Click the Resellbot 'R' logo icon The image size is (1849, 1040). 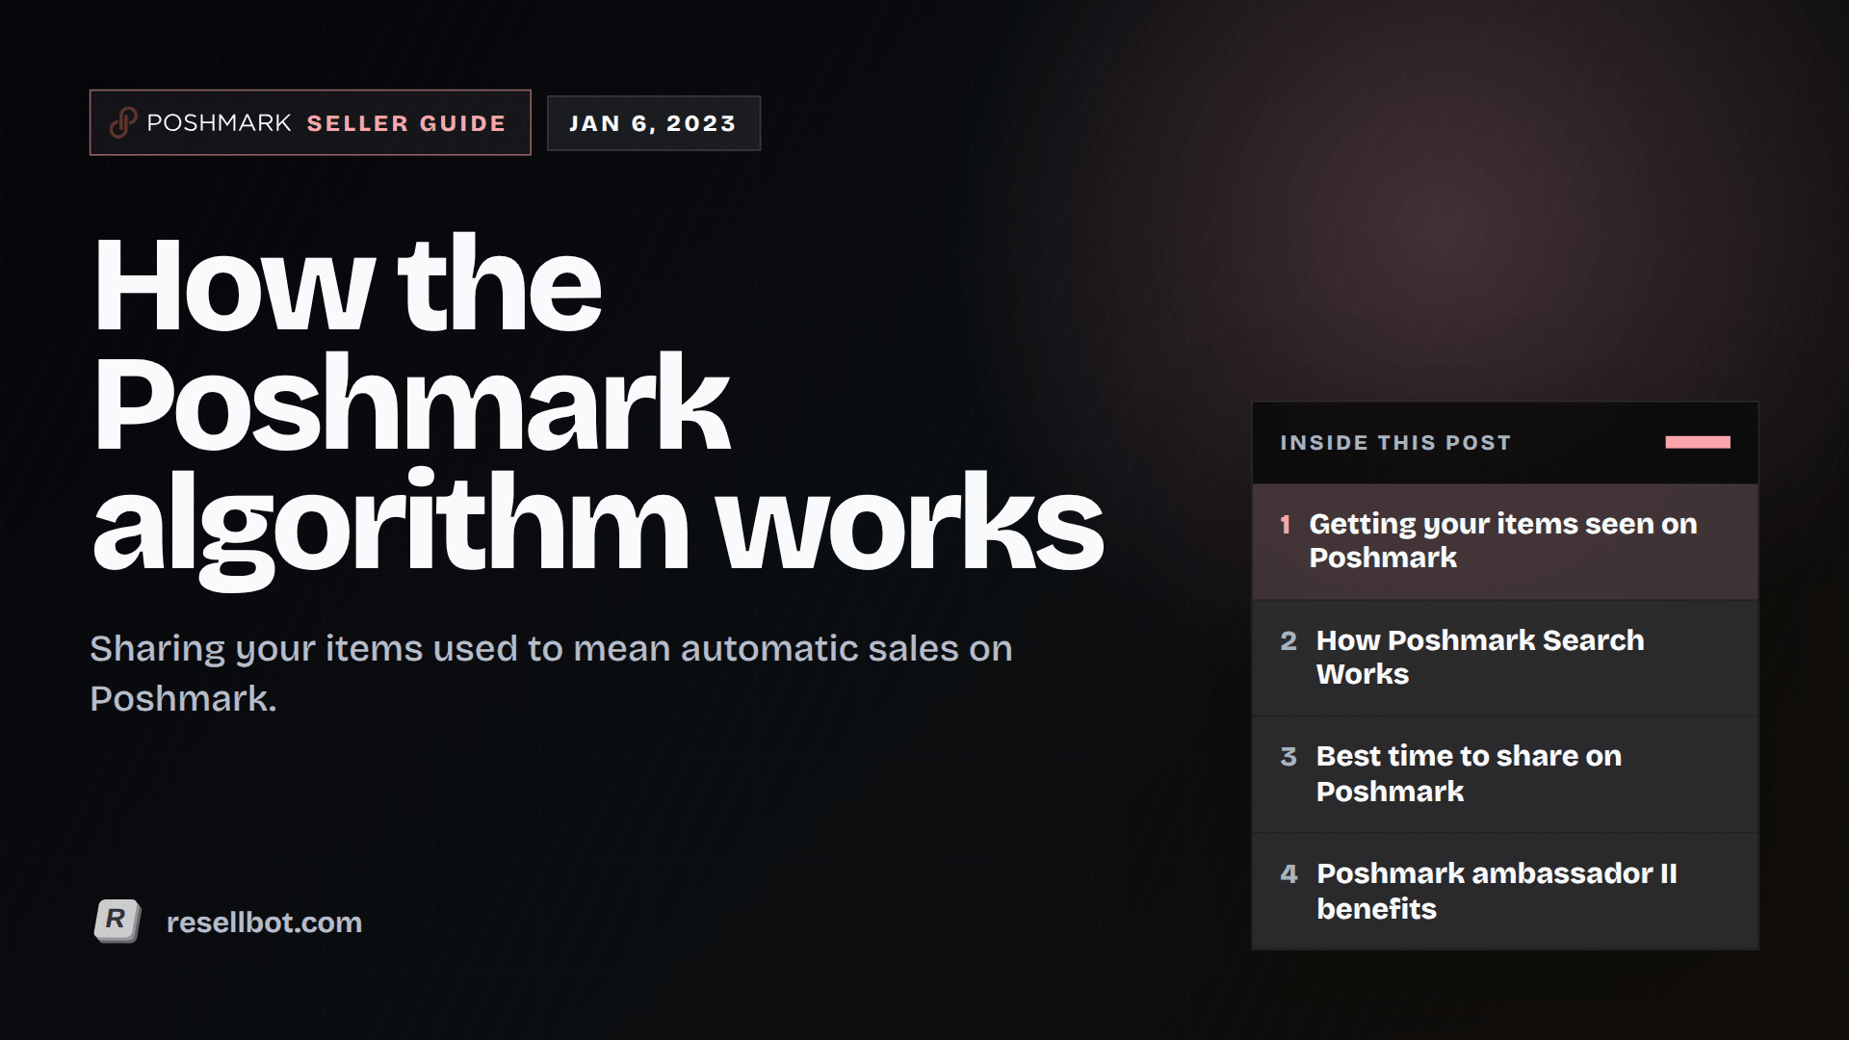click(x=117, y=922)
